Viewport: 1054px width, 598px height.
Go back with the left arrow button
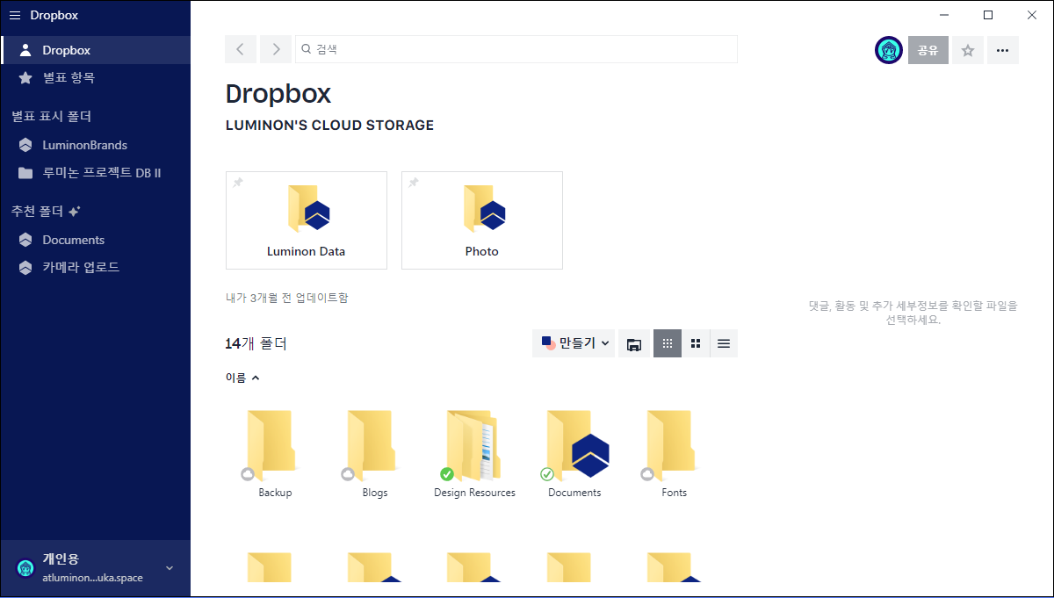tap(241, 49)
